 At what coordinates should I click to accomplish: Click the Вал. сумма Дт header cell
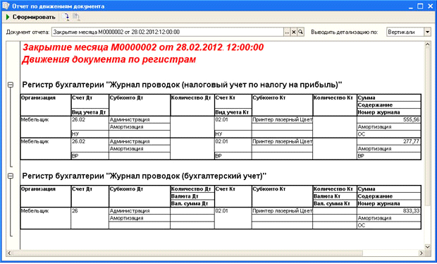[x=192, y=203]
